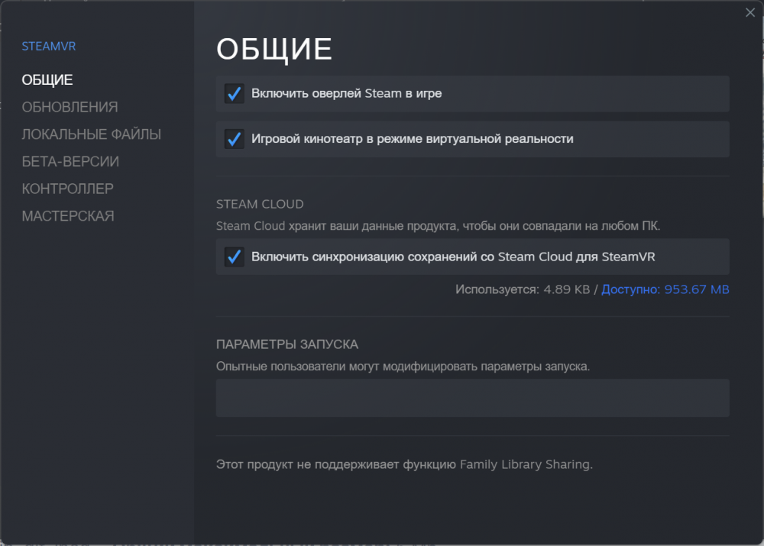
Task: Open the ЛОКАЛЬНЫЕ ФАЙЛЫ section
Action: click(x=92, y=134)
